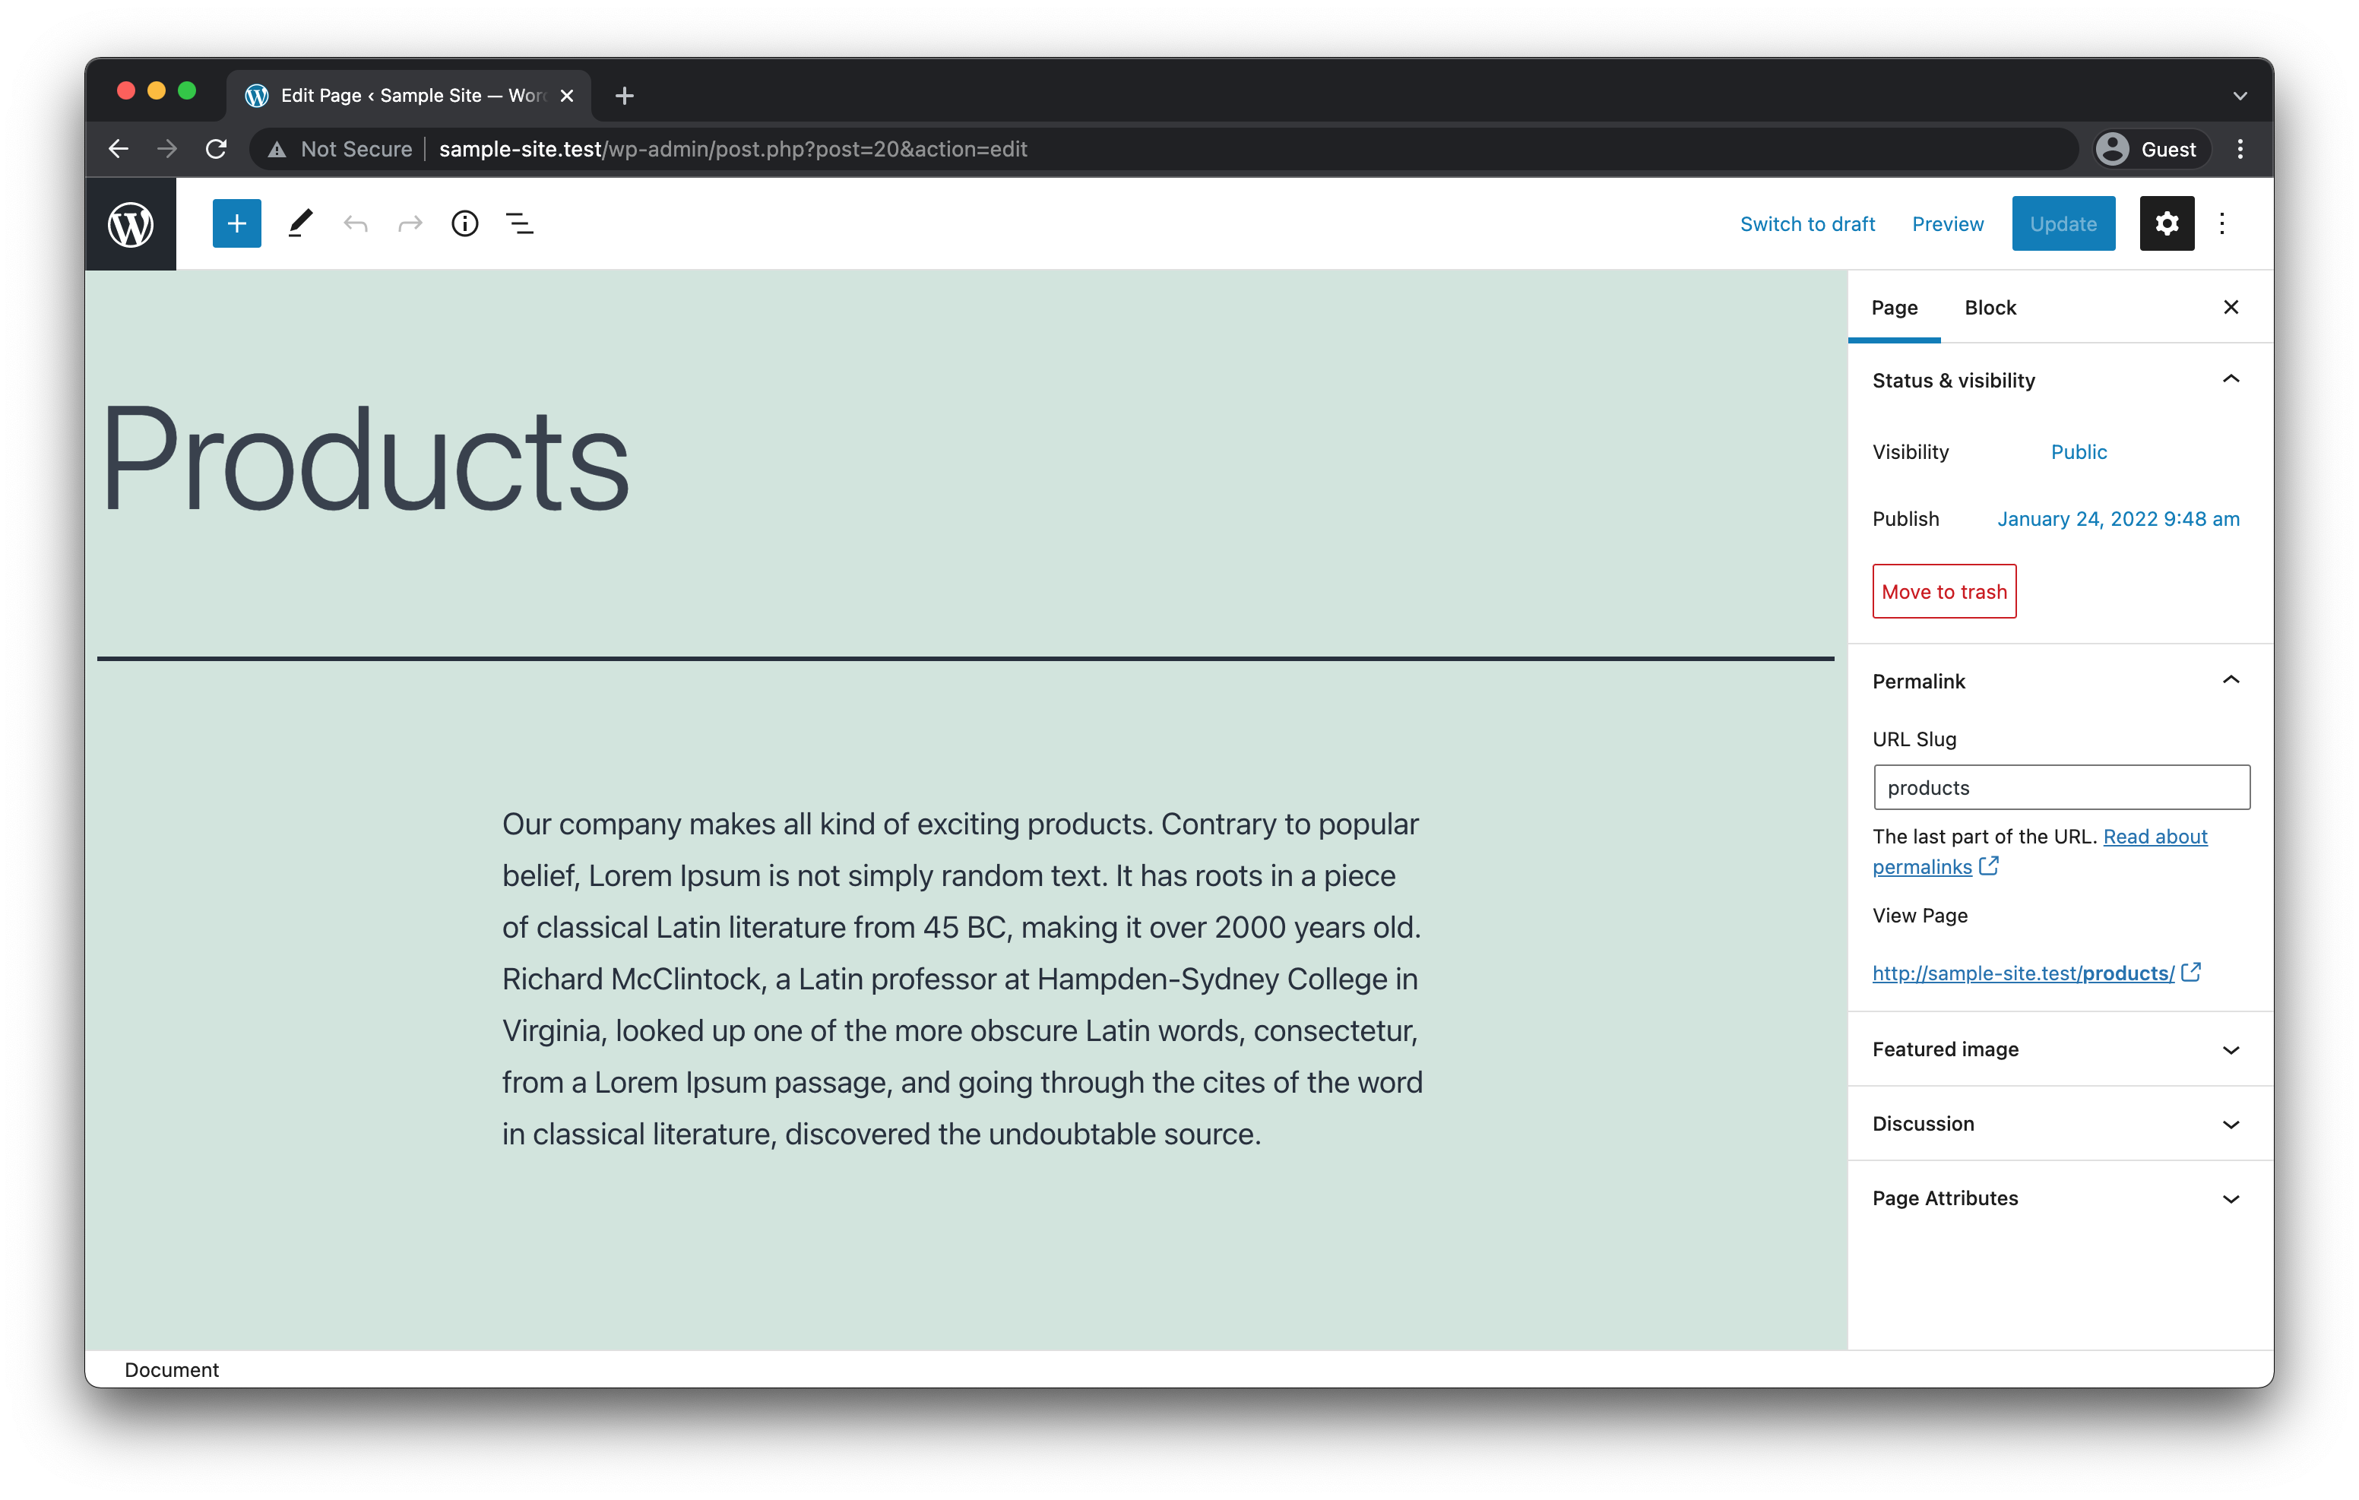Open the editor settings gear

(x=2167, y=223)
